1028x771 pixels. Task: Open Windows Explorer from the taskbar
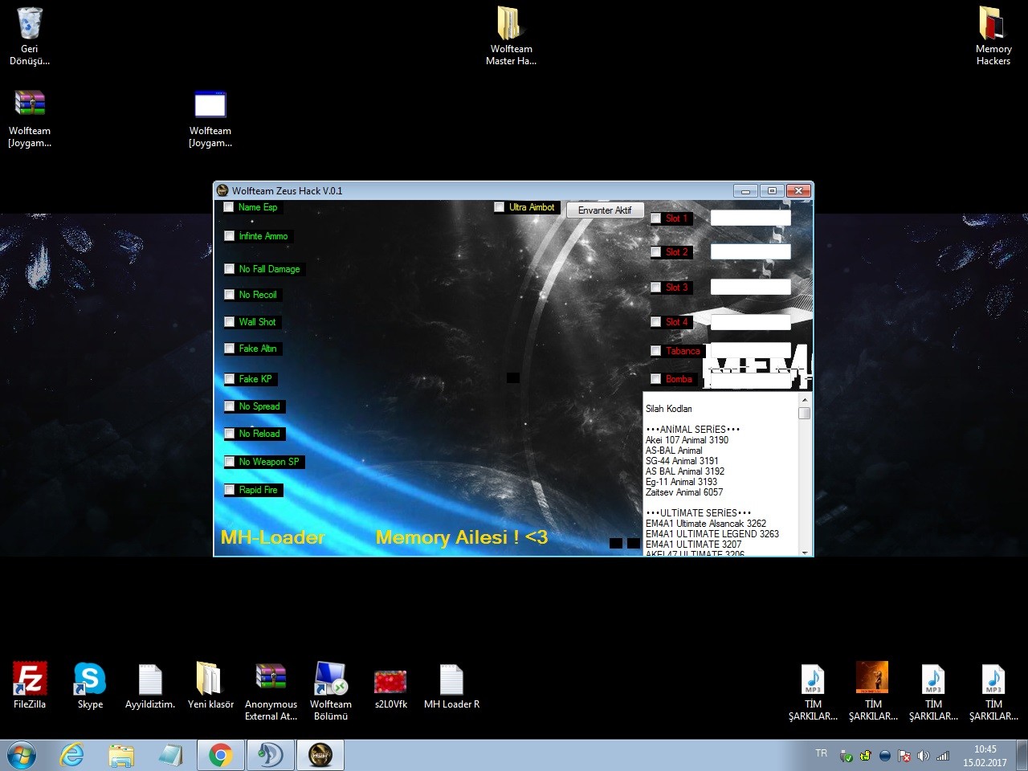pos(121,755)
